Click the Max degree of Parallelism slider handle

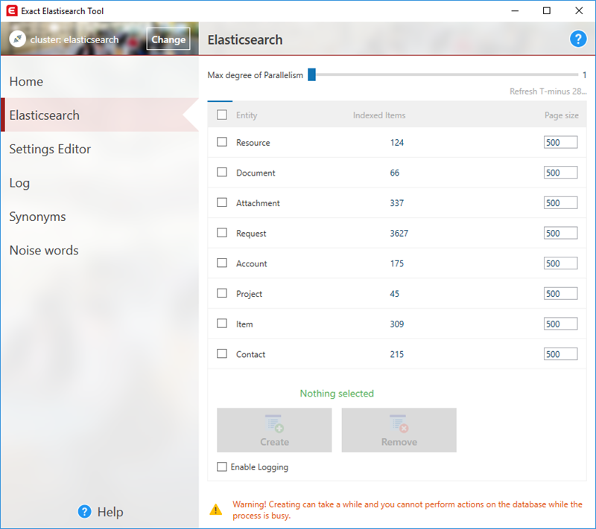tap(311, 74)
